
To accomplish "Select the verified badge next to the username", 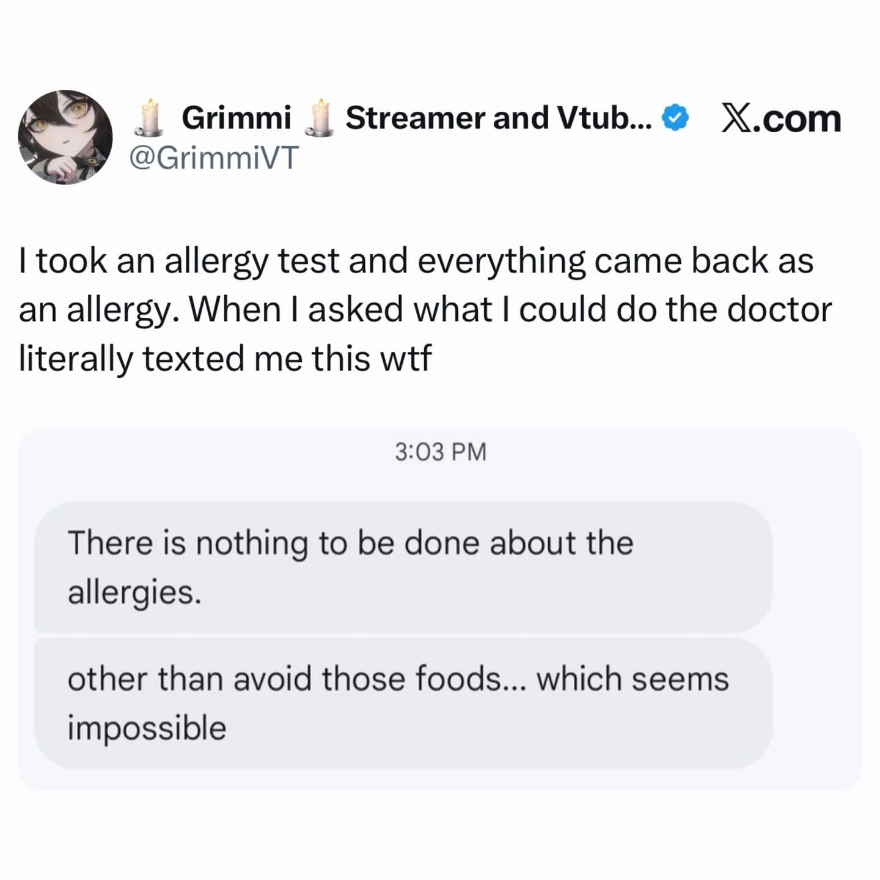I will pos(675,116).
